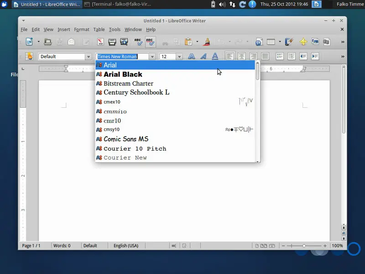This screenshot has height=274, width=365.
Task: Toggle Bullets On/Off icon
Action: (291, 56)
